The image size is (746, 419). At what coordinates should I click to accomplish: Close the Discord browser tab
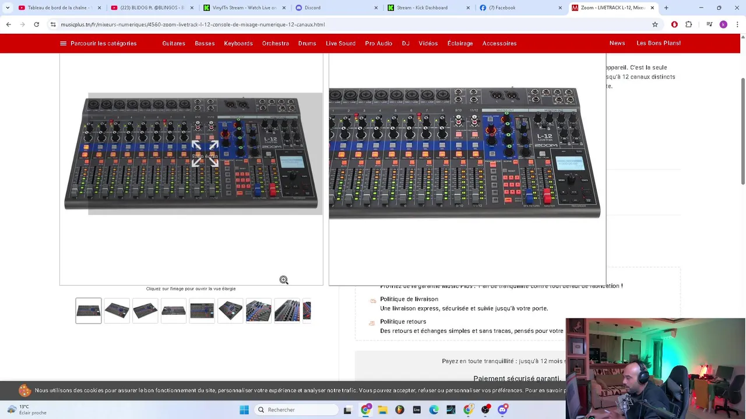point(376,8)
